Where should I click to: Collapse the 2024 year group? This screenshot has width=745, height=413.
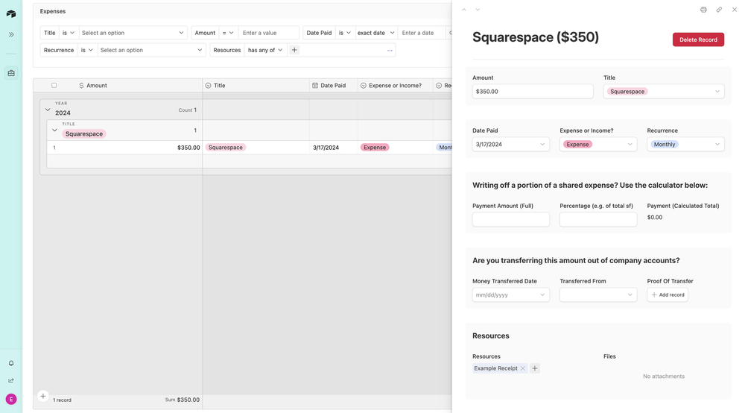48,110
